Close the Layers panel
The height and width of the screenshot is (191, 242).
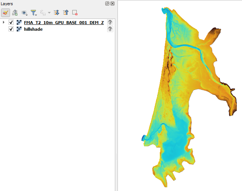pos(112,3)
